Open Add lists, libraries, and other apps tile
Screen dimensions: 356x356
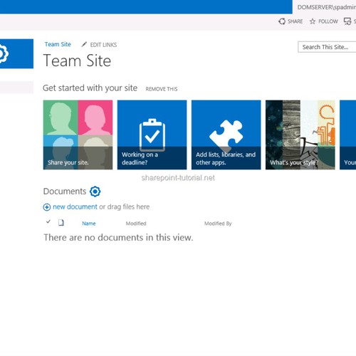point(226,135)
